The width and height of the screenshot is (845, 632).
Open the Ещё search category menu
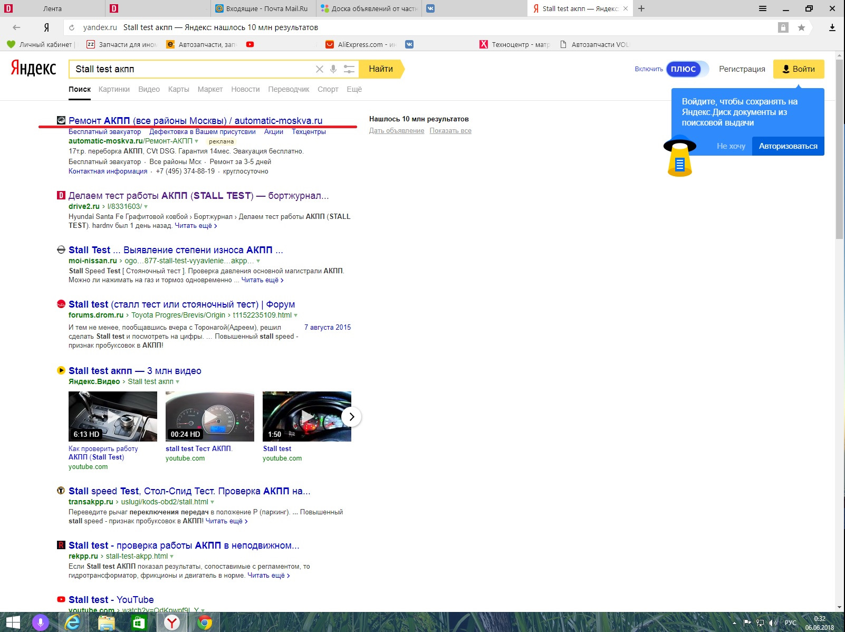pos(354,89)
